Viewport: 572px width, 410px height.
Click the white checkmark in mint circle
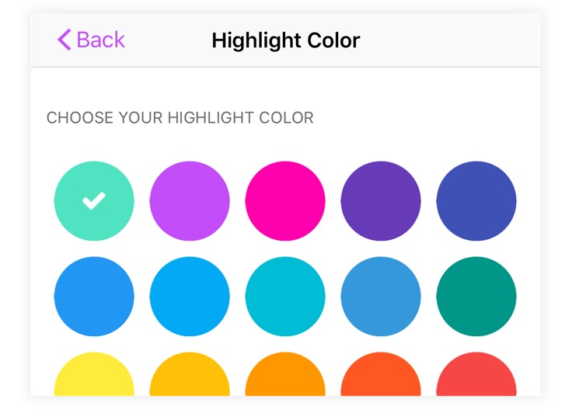pos(94,201)
